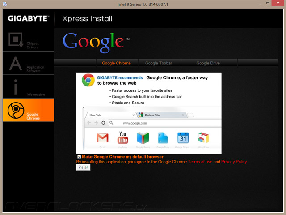The width and height of the screenshot is (286, 215).
Task: Click the forward arrow in preview browser
Action: (x=96, y=123)
